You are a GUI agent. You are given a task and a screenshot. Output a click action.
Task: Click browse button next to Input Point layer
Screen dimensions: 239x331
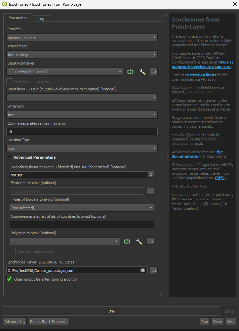[x=153, y=72]
